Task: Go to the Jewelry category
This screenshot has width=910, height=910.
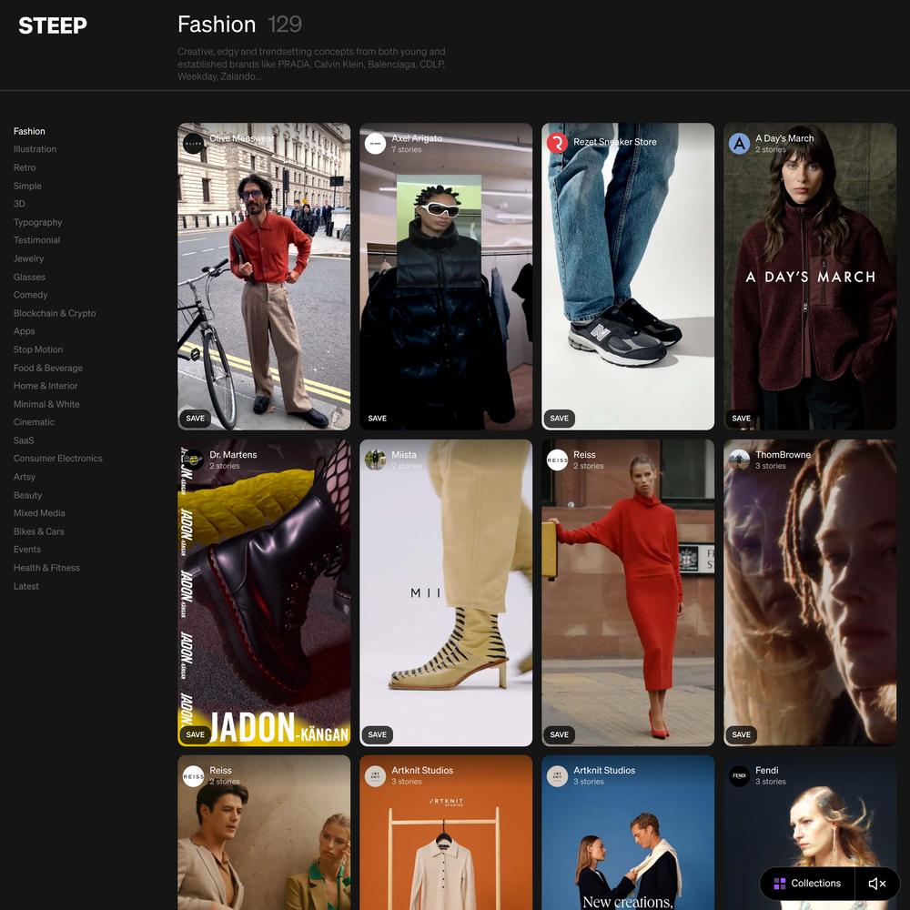Action: pyautogui.click(x=28, y=258)
